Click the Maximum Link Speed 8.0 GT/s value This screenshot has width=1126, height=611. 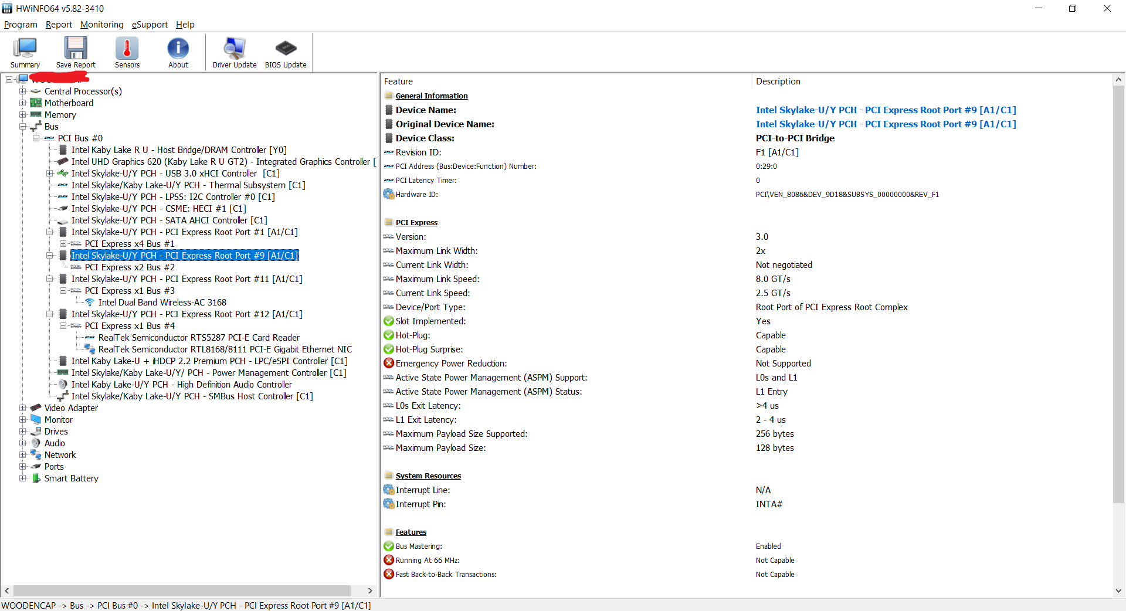773,279
